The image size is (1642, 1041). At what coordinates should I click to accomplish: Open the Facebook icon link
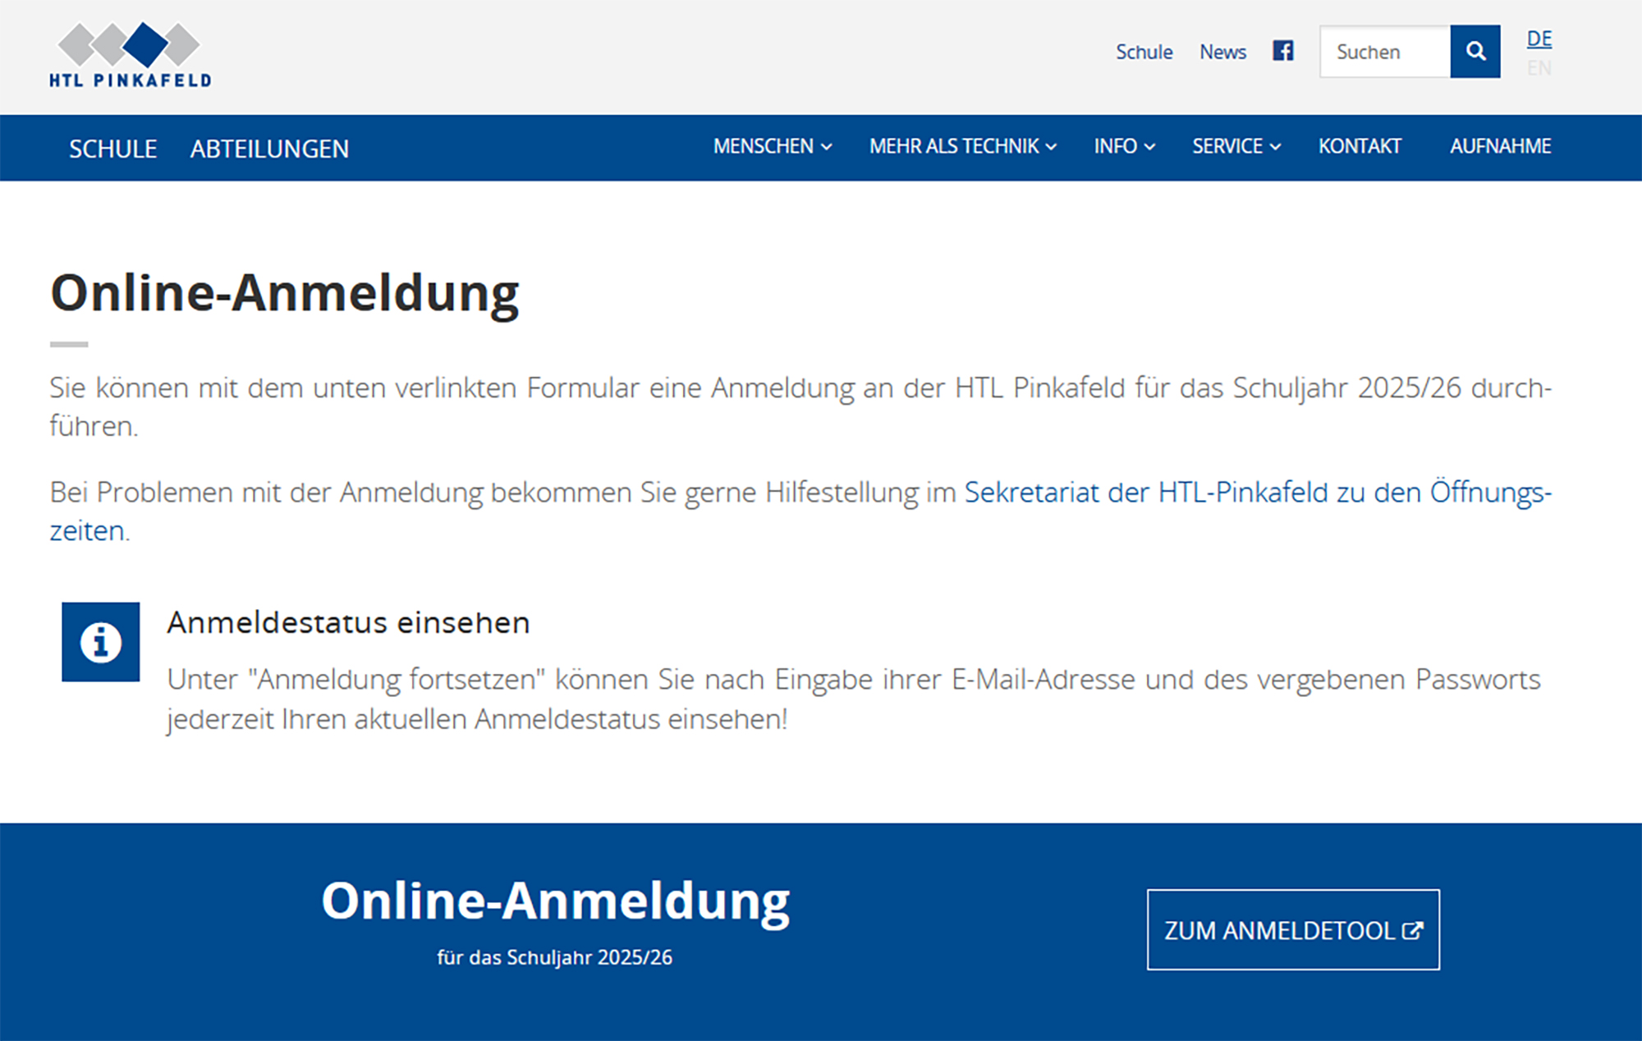tap(1283, 51)
